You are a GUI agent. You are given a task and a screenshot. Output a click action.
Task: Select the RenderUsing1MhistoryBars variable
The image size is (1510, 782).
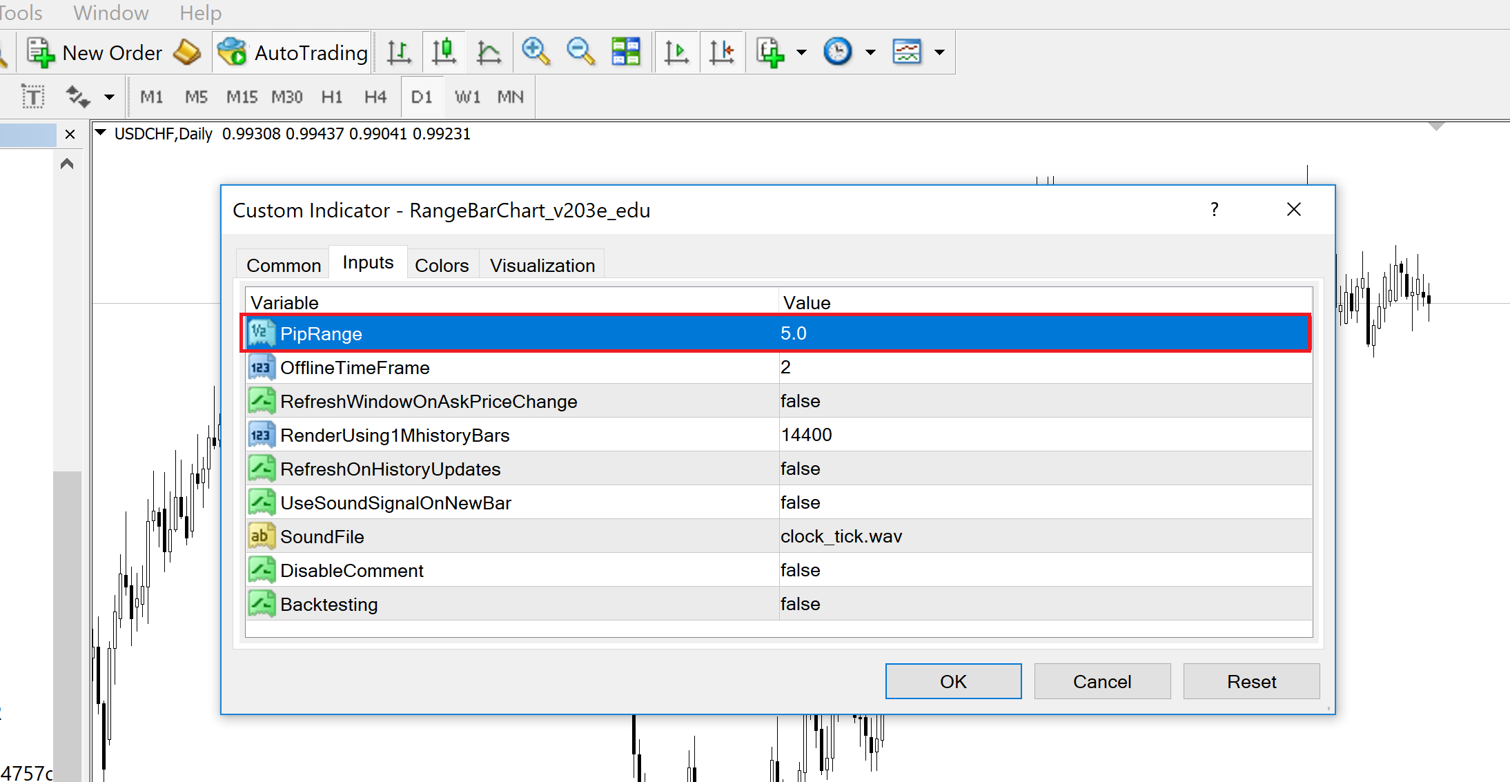(395, 436)
